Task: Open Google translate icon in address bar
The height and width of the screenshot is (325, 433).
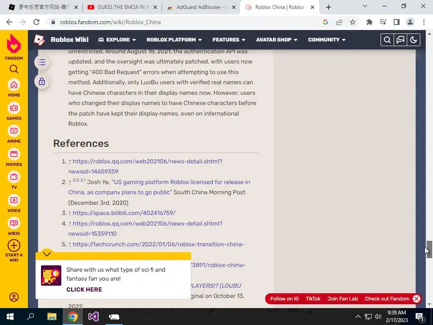Action: click(x=326, y=22)
